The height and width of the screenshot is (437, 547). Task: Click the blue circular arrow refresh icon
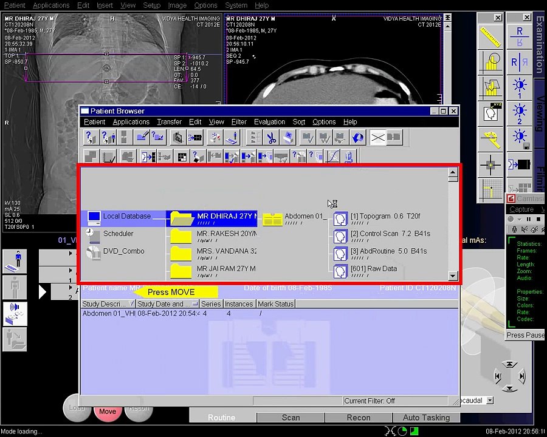click(357, 137)
